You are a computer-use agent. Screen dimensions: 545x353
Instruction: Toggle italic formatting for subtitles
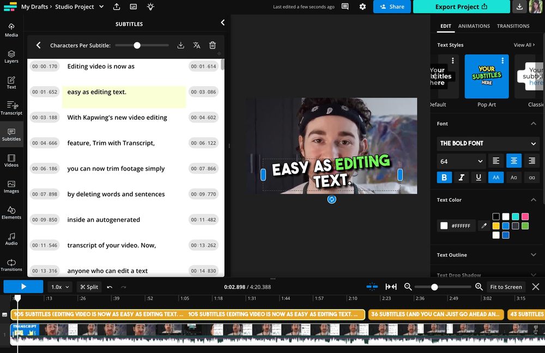click(x=462, y=177)
